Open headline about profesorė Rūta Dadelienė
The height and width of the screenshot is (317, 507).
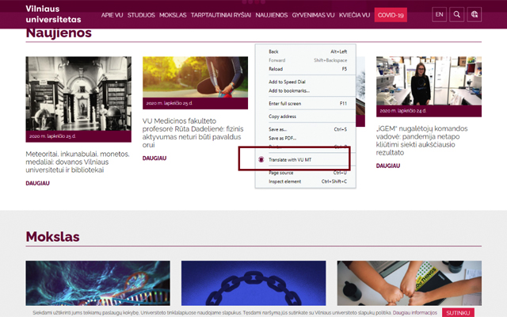[x=193, y=133]
